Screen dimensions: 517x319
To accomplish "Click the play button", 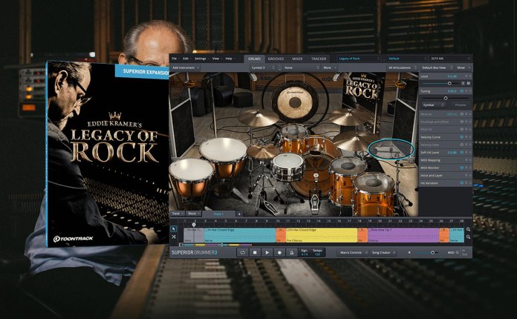I will point(267,252).
